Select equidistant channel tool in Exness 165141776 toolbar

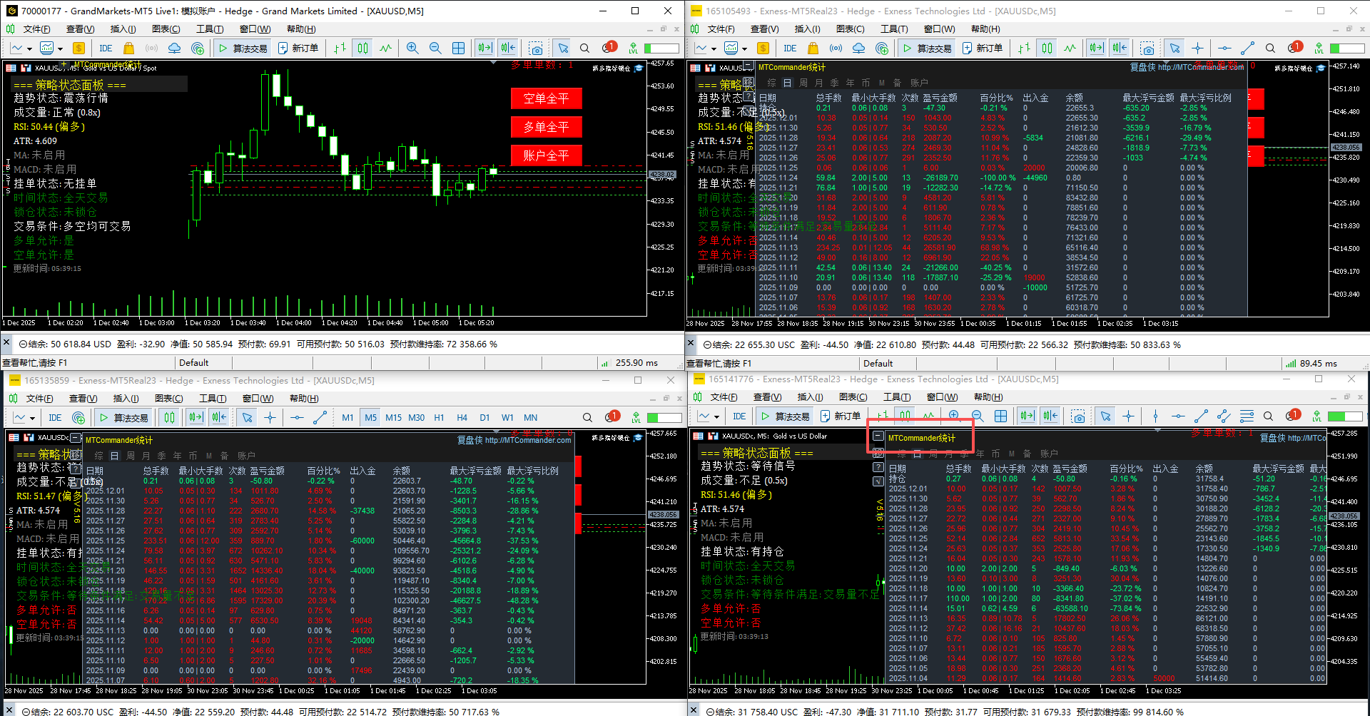point(1224,416)
